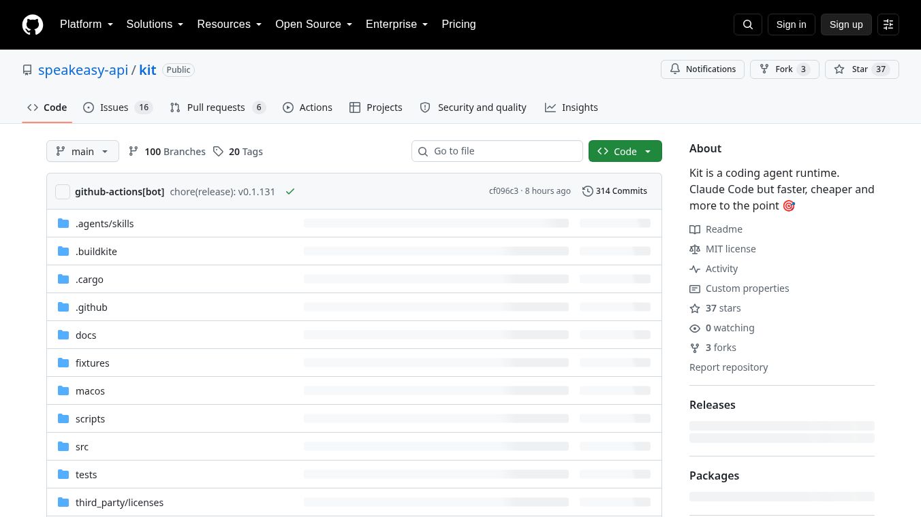The image size is (921, 517).
Task: Open the tests folder
Action: [x=87, y=475]
